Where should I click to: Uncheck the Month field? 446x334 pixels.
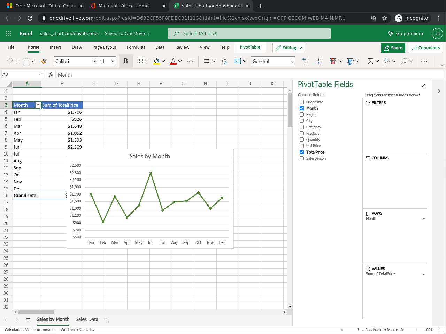(x=302, y=108)
